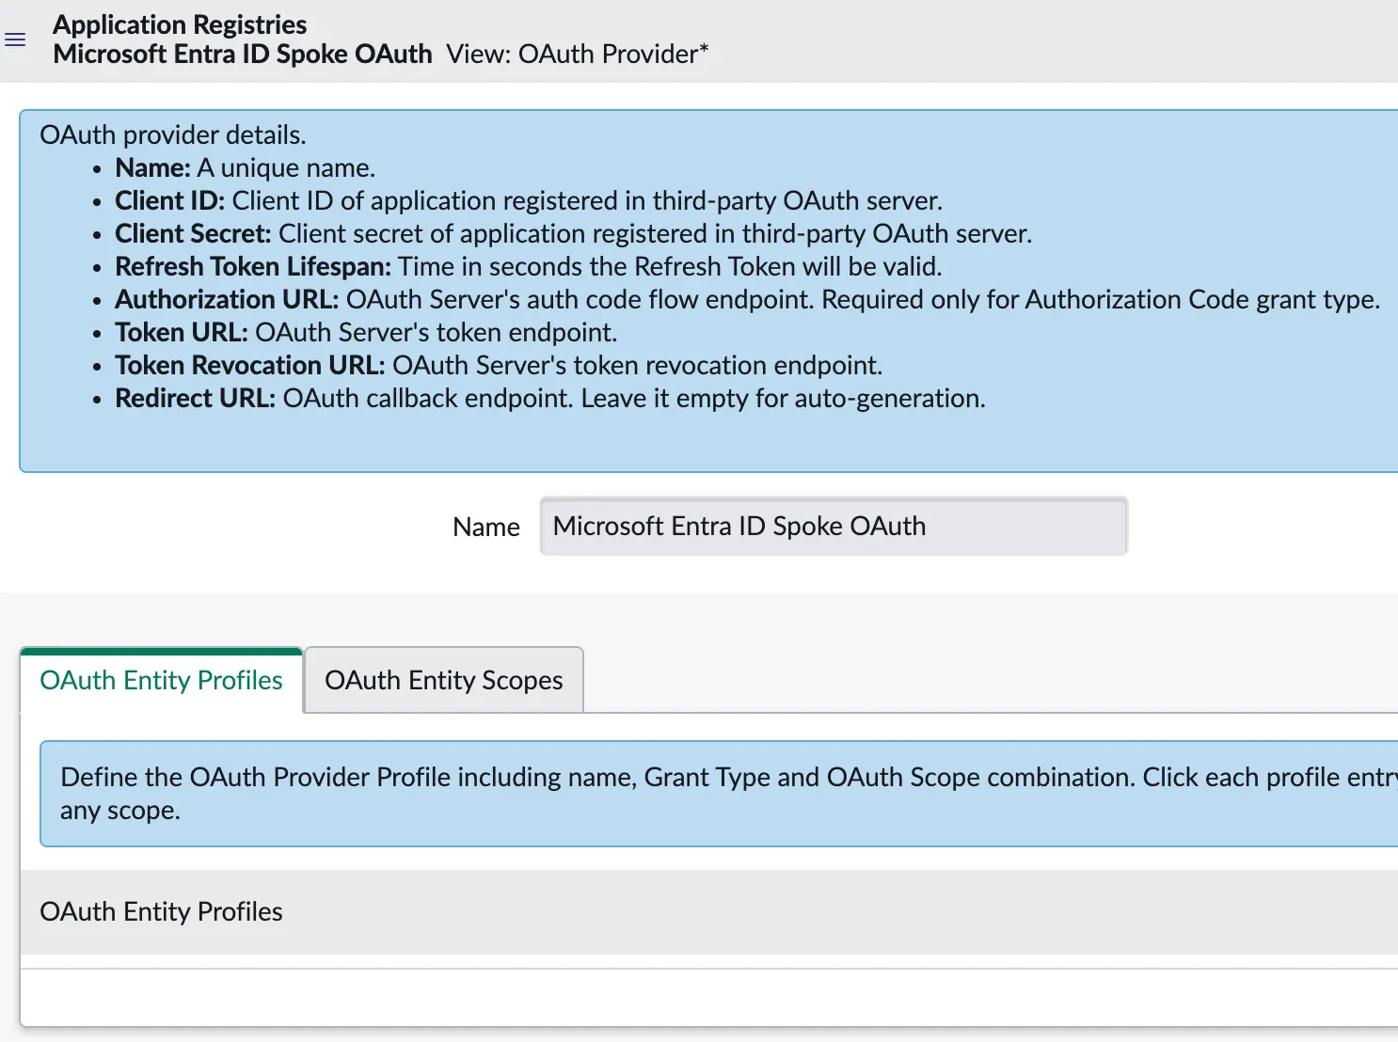Image resolution: width=1398 pixels, height=1042 pixels.
Task: Open the hamburger context menu icon
Action: (15, 39)
